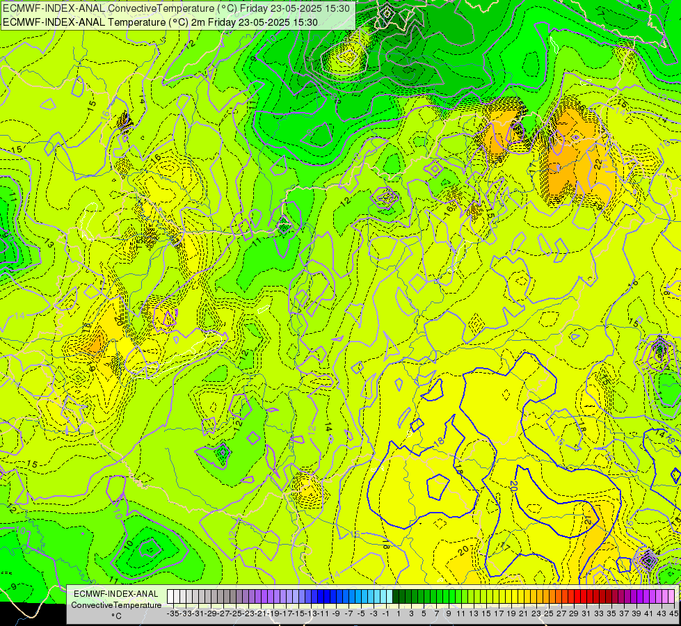Select the orange swatch above legend value 25
The height and width of the screenshot is (626, 681).
[546, 596]
